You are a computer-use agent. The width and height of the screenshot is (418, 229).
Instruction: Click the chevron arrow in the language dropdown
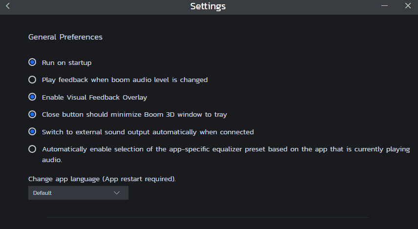pyautogui.click(x=117, y=193)
